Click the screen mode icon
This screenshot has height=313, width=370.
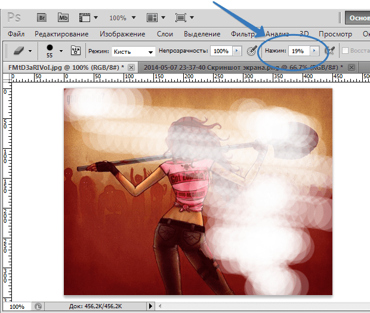click(x=181, y=18)
